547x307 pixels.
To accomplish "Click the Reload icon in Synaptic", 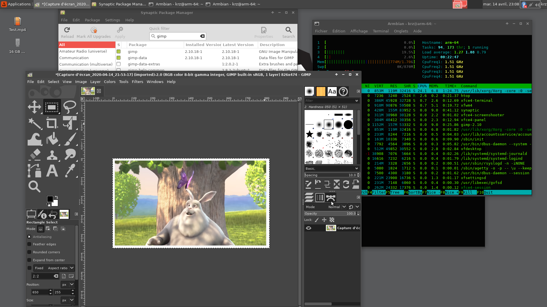I will [x=67, y=32].
